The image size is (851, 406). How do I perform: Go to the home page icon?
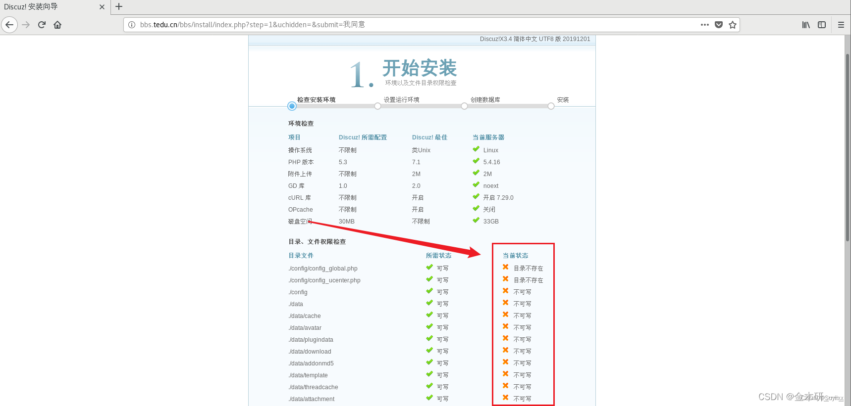[57, 25]
